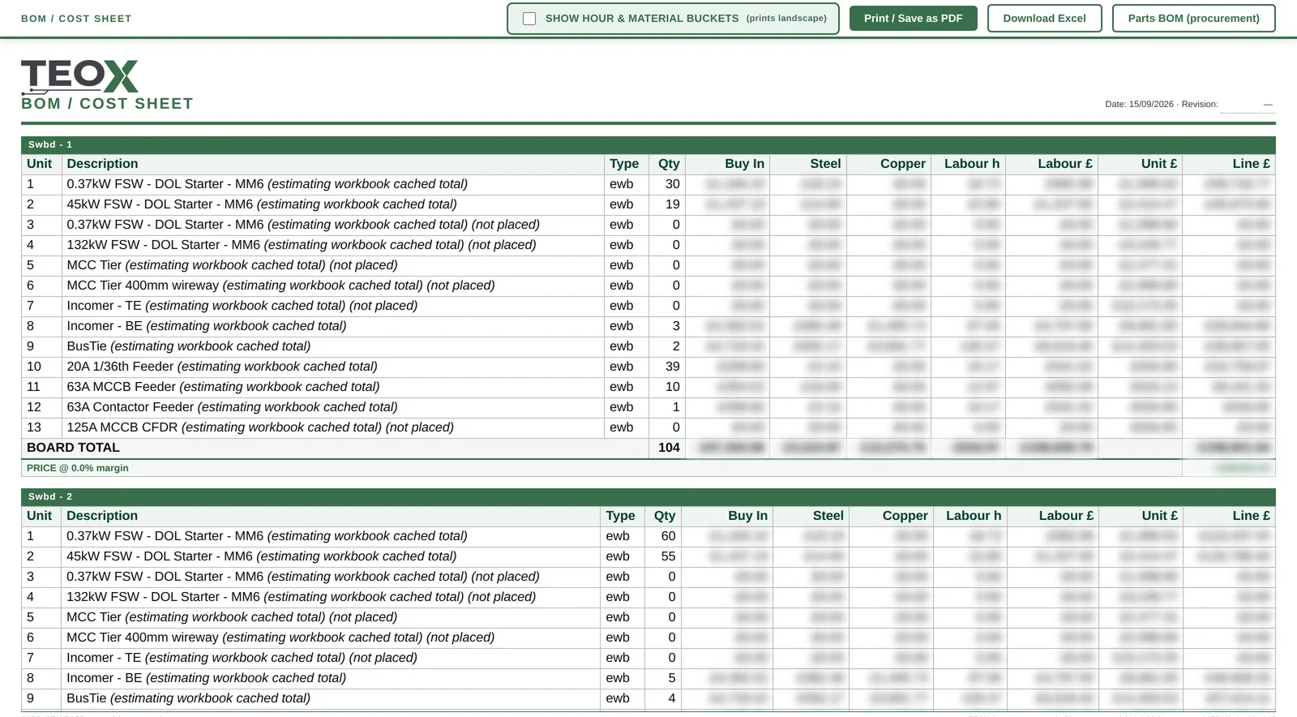Screen dimensions: 1297x717
Task: Click 'MCC Tier 400mm wireway' row in Swbd - 1
Action: pos(648,286)
